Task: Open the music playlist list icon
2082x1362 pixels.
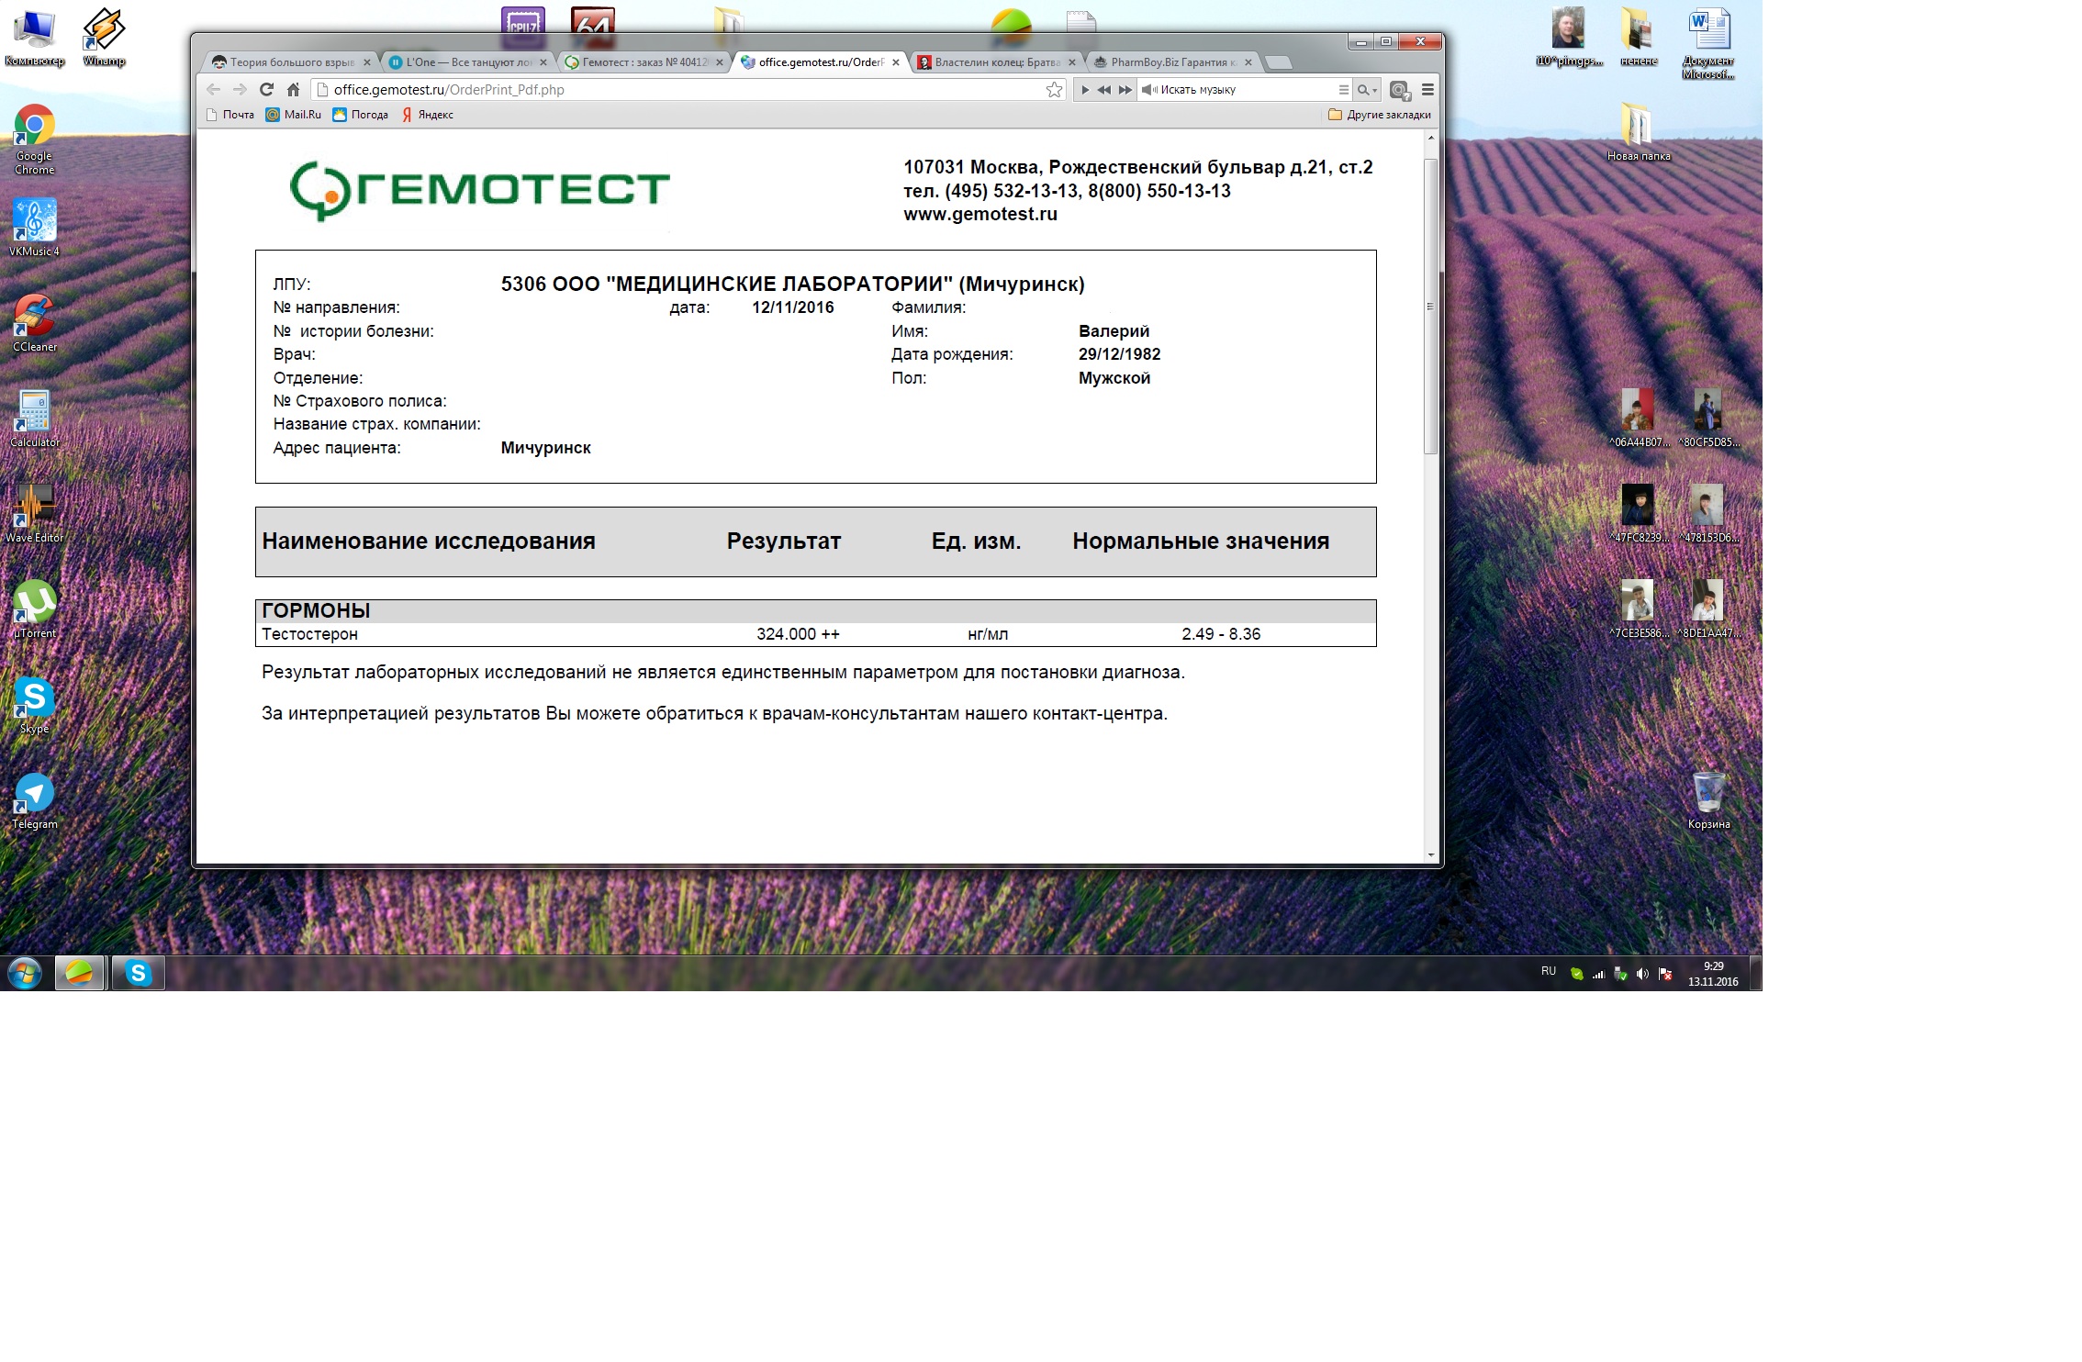Action: pos(1343,89)
